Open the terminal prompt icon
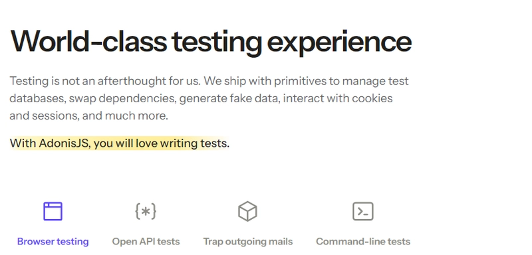532x255 pixels. coord(363,211)
